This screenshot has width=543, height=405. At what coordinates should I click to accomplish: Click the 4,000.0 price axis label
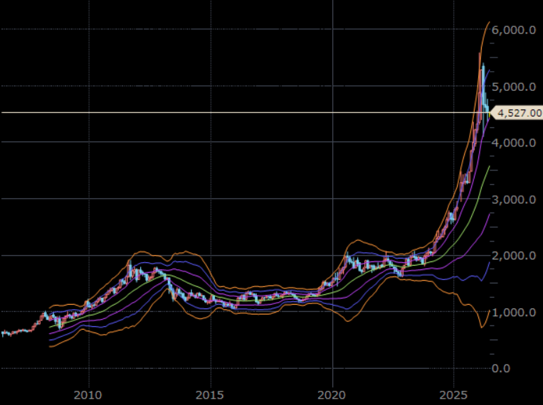click(514, 143)
